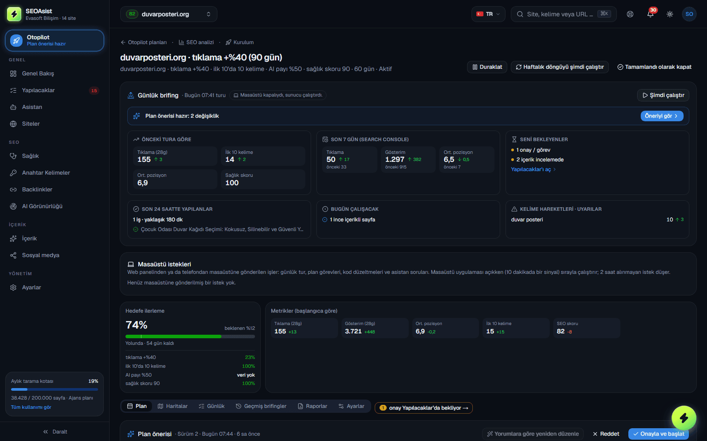
Task: Switch to the Haritalar tab
Action: click(173, 406)
